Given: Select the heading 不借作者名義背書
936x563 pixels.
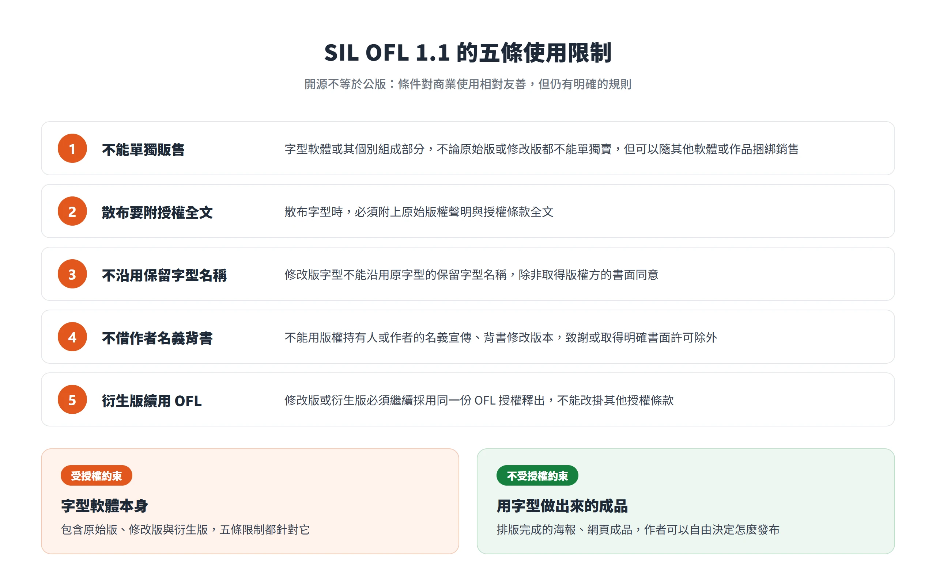Looking at the screenshot, I should pos(157,338).
